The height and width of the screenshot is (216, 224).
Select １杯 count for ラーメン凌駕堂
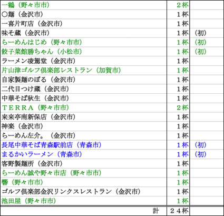pos(182,61)
